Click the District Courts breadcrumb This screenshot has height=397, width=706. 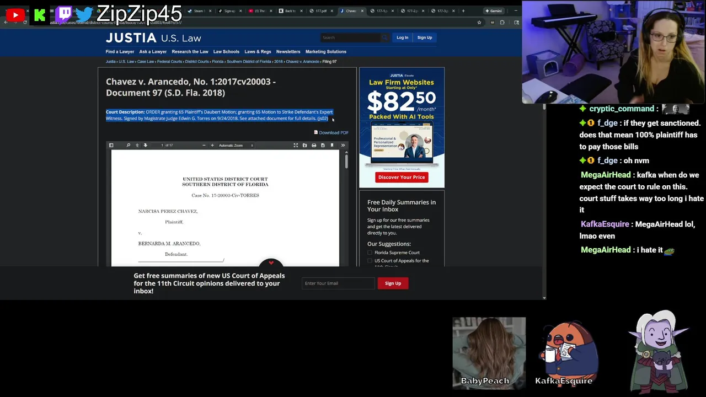click(x=197, y=62)
